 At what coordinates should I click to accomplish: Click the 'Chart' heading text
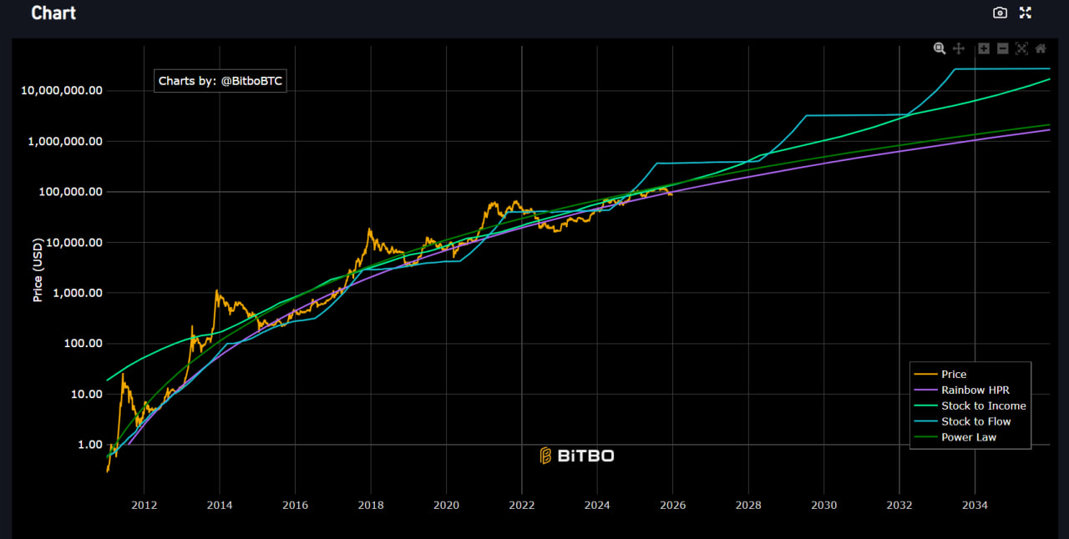point(53,13)
